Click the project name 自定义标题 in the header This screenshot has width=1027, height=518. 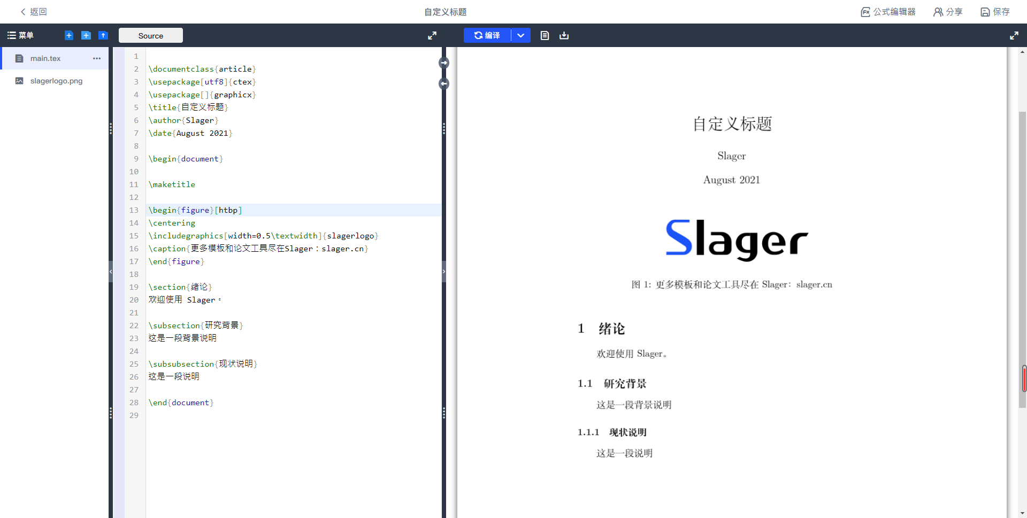[446, 12]
